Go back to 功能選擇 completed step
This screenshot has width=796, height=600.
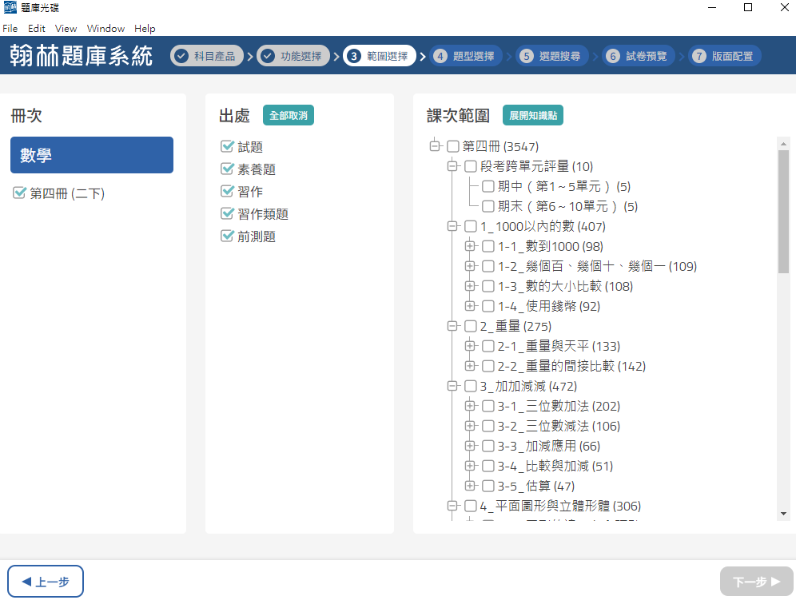point(293,56)
